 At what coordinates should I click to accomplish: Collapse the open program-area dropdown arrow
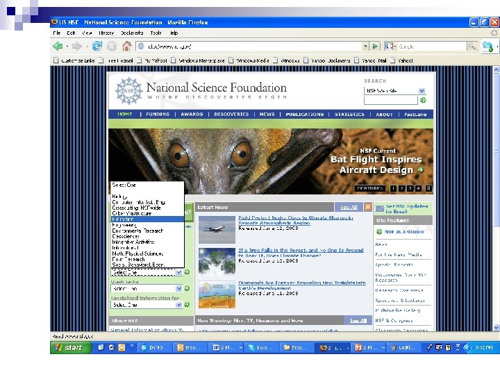(x=179, y=272)
